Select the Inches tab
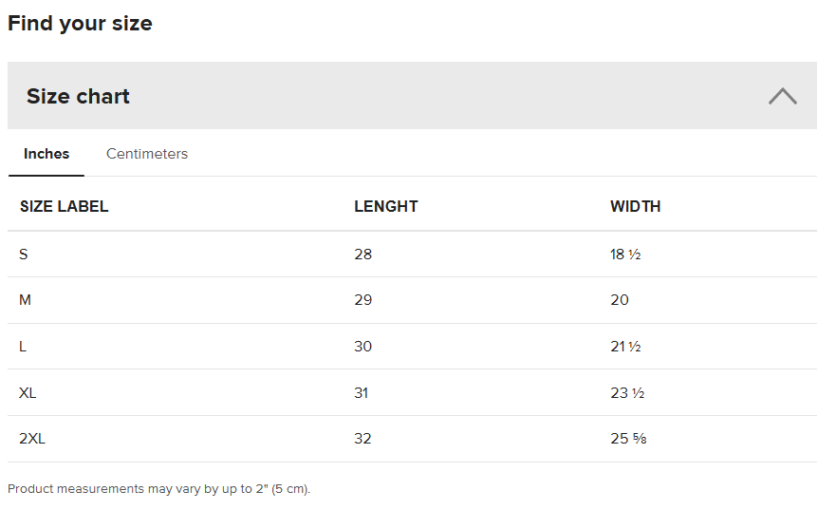 46,154
